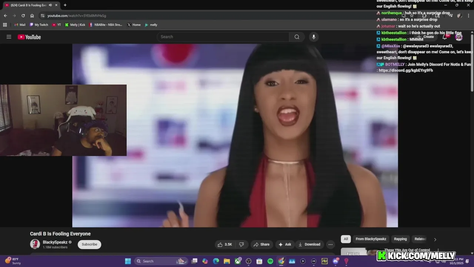Open the NBABite bookmark
The width and height of the screenshot is (474, 267).
coord(106,25)
